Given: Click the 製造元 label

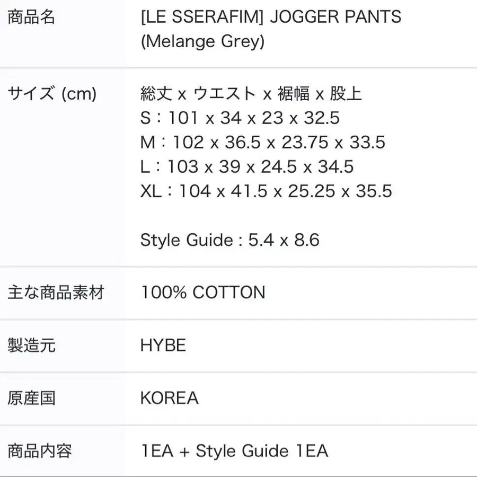Looking at the screenshot, I should [31, 346].
